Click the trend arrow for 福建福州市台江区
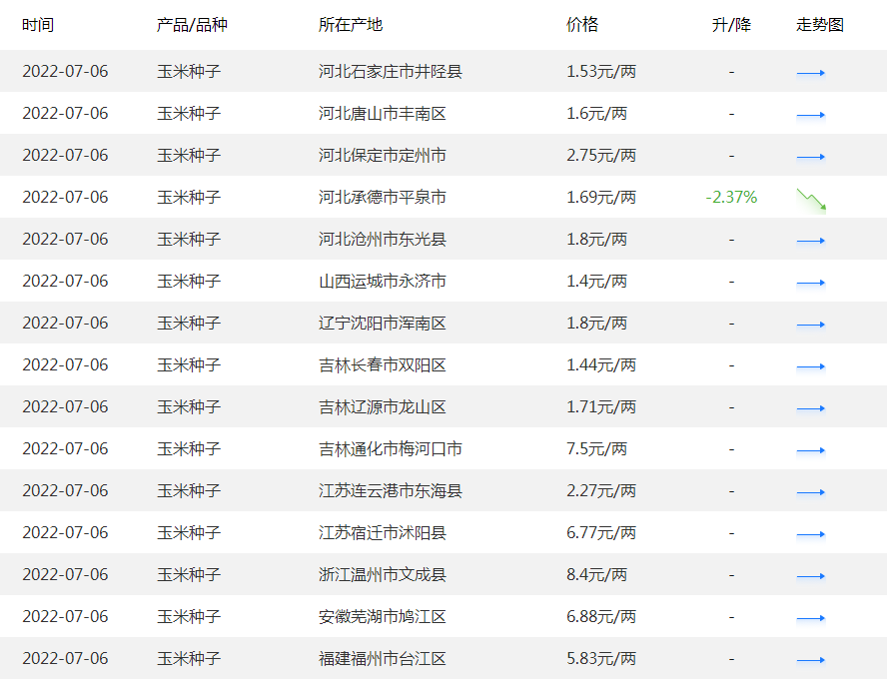This screenshot has height=679, width=887. point(810,659)
